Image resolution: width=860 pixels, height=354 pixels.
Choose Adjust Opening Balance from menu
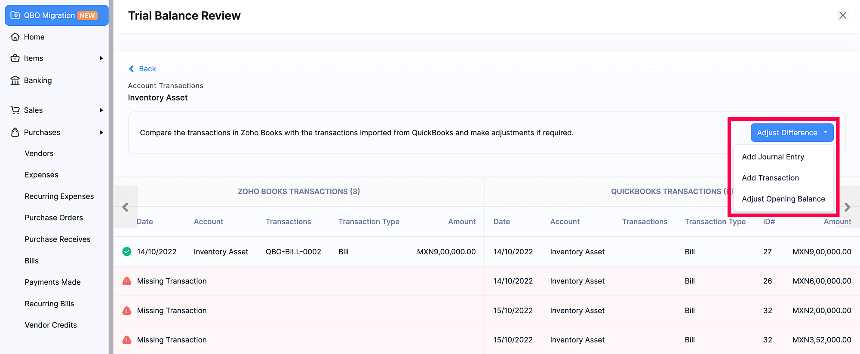(783, 199)
